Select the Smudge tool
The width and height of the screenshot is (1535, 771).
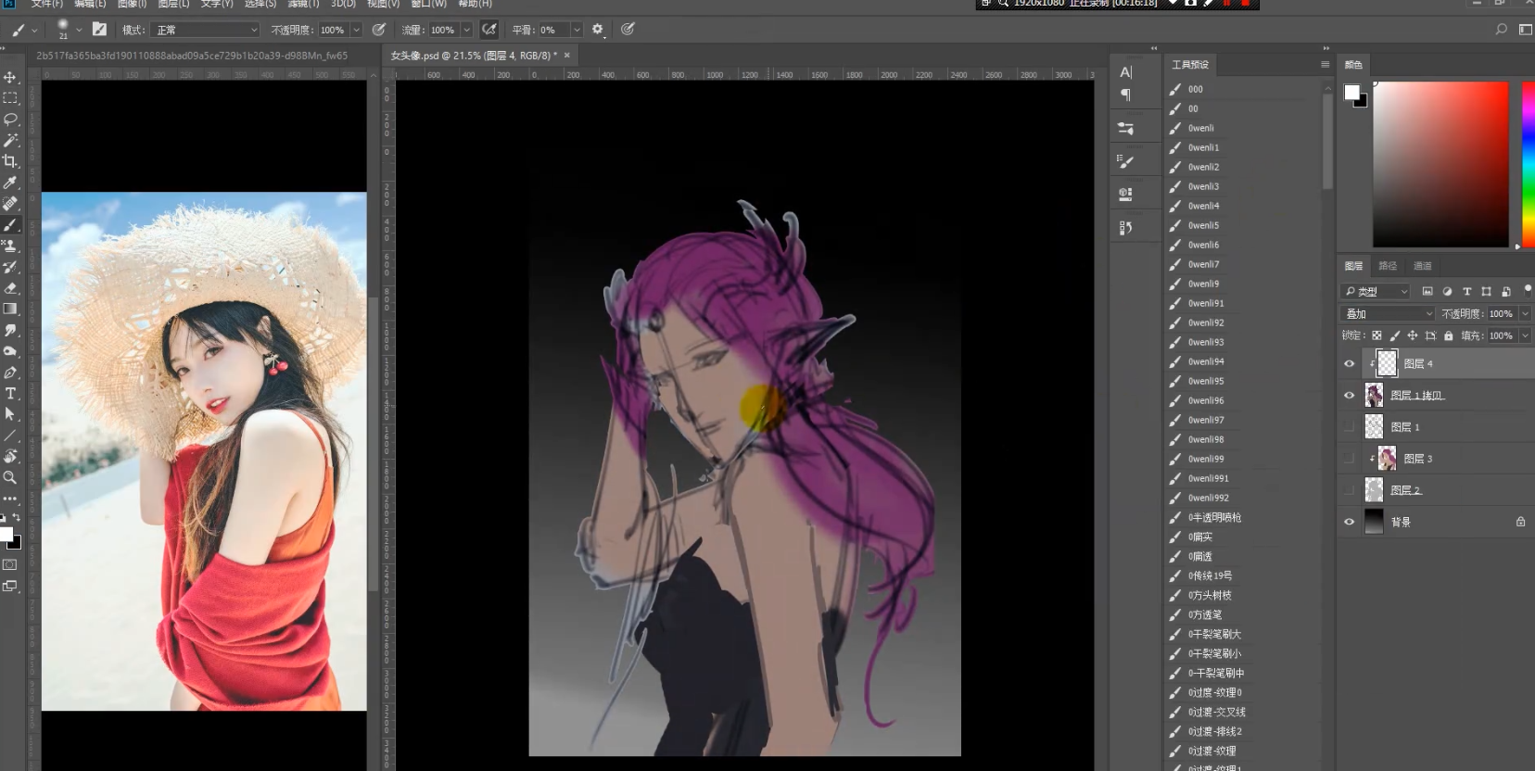click(10, 331)
